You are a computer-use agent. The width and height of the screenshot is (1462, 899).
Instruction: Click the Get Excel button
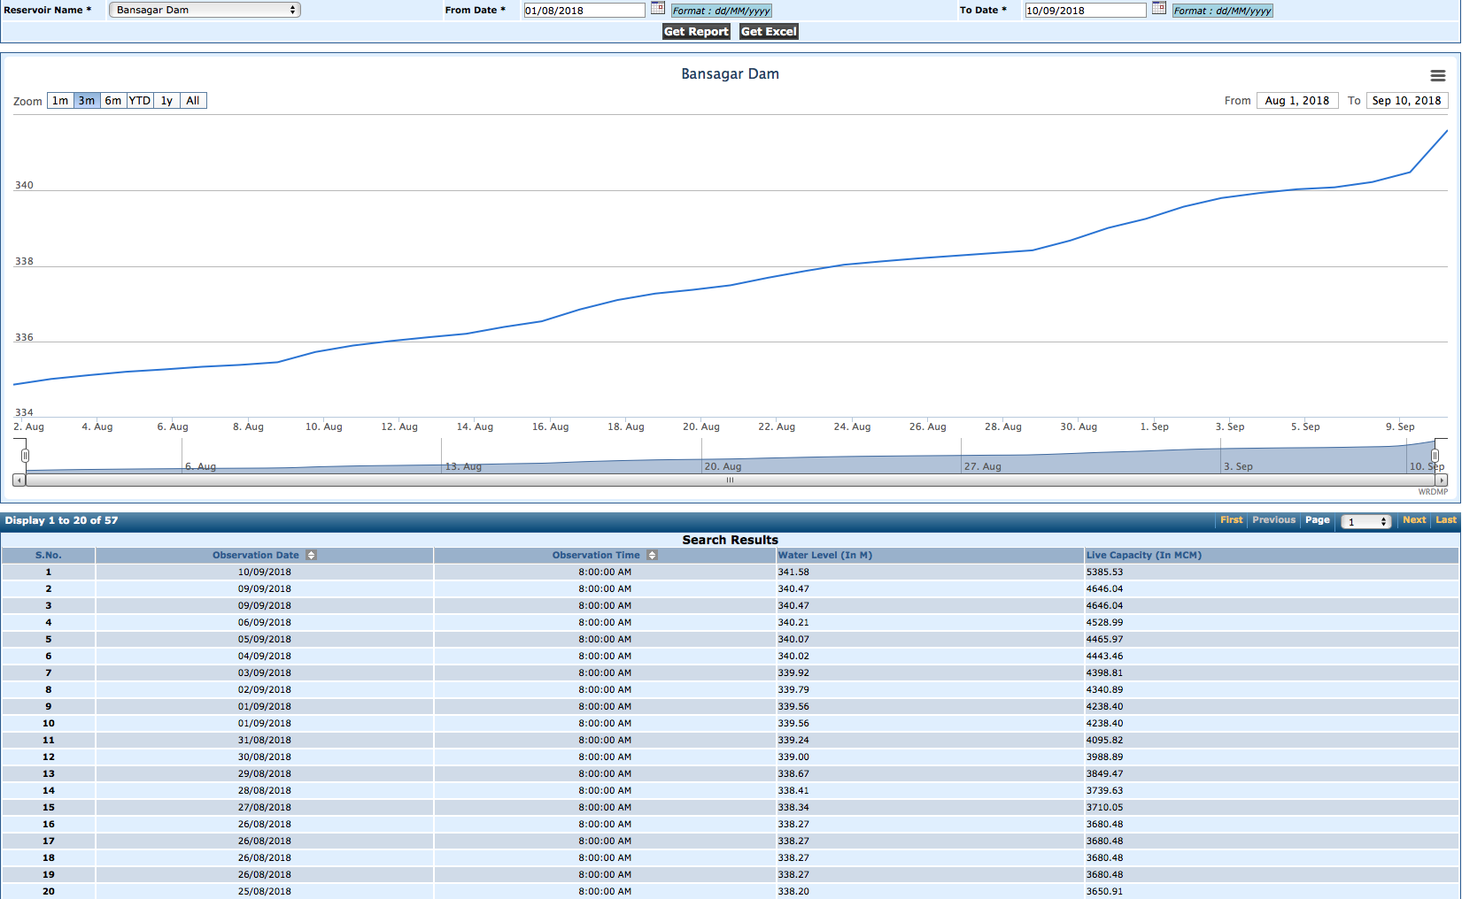769,32
